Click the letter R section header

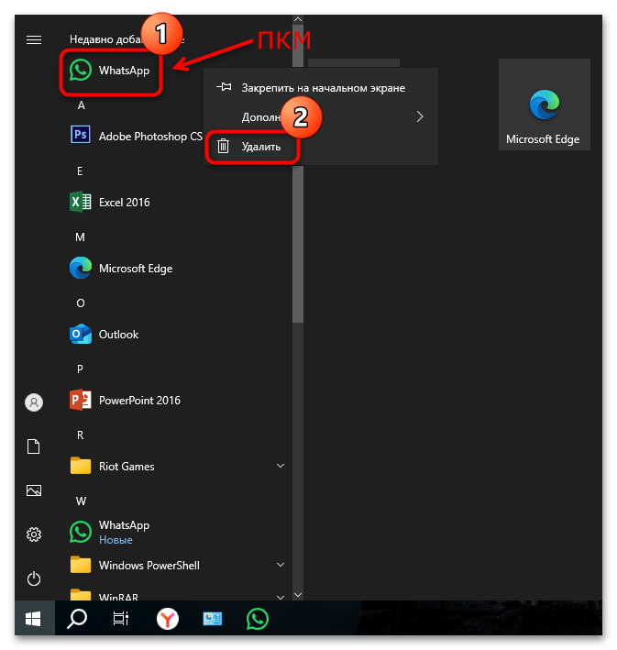pyautogui.click(x=80, y=435)
